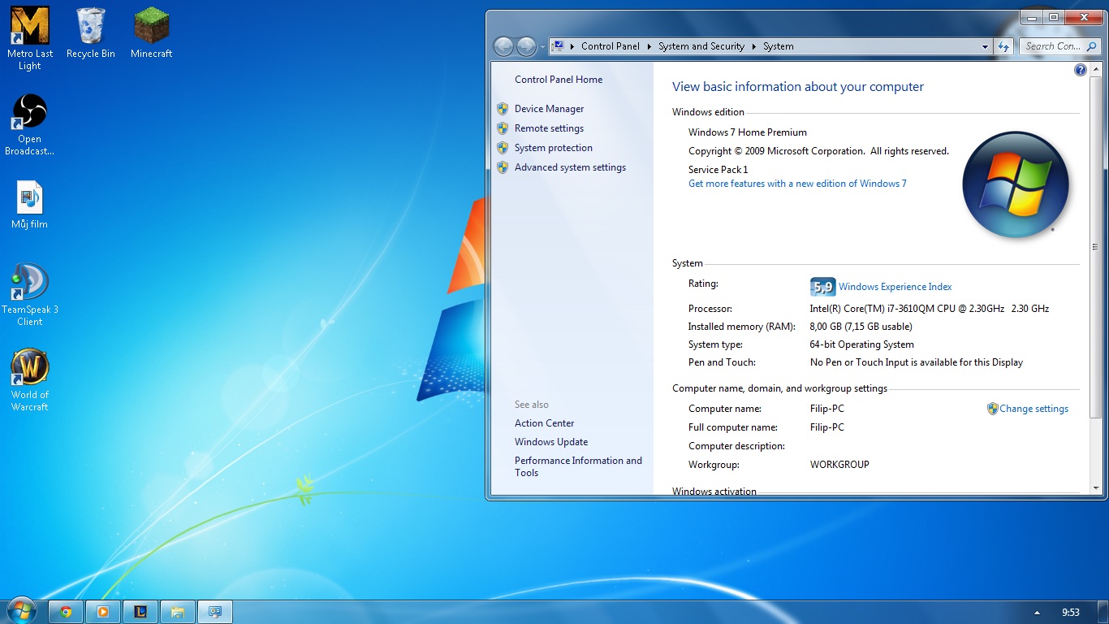Select the Open Broadcaster desktop shortcut
The width and height of the screenshot is (1109, 624).
click(30, 125)
